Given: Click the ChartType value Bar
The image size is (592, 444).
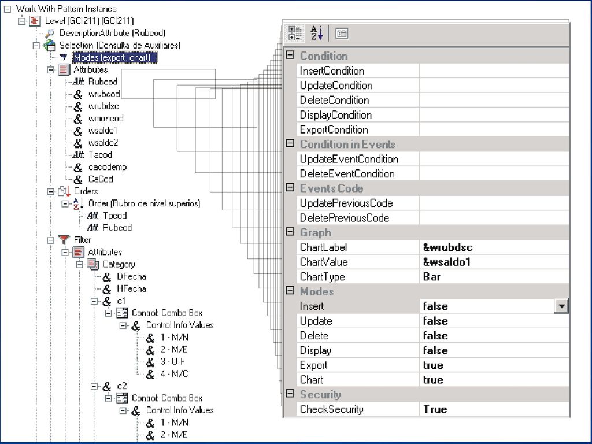Looking at the screenshot, I should (432, 277).
